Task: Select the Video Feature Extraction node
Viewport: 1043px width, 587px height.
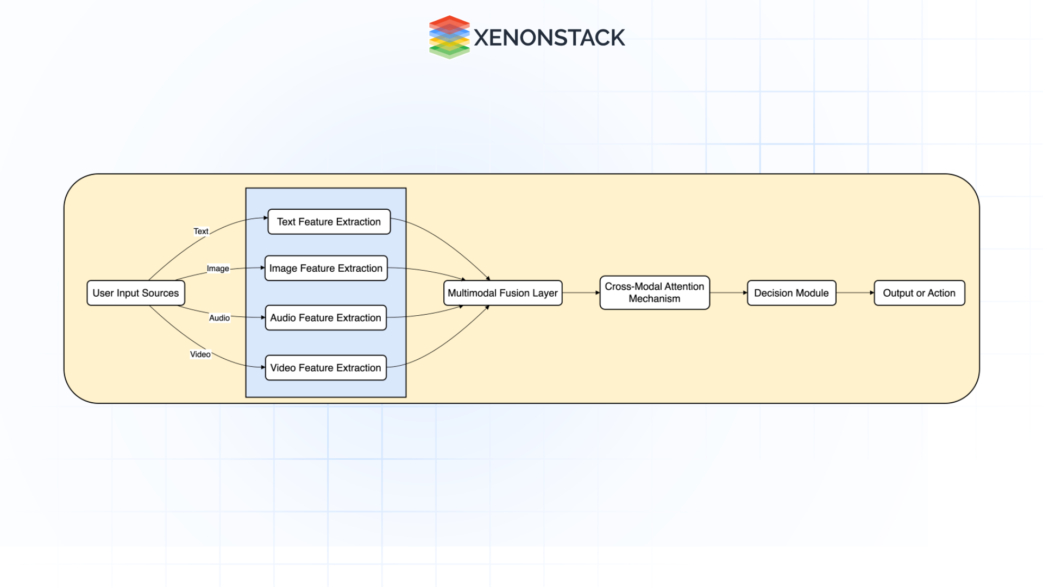Action: pos(326,368)
